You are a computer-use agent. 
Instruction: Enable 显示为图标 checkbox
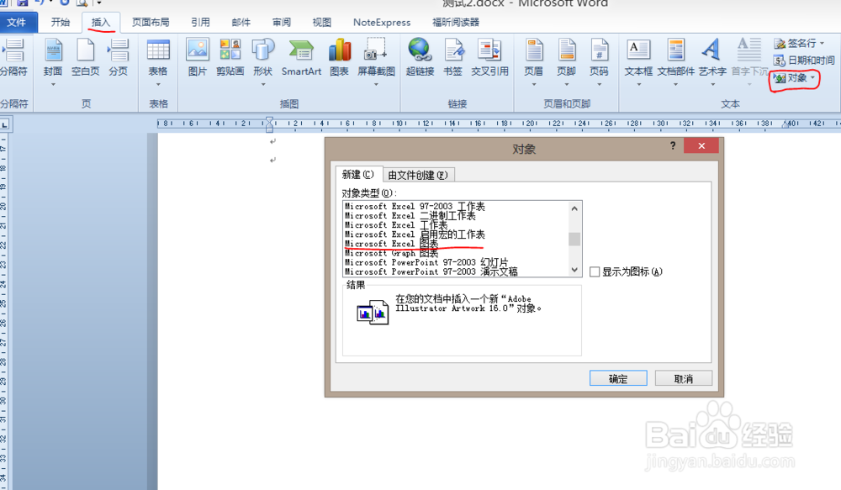[x=595, y=271]
